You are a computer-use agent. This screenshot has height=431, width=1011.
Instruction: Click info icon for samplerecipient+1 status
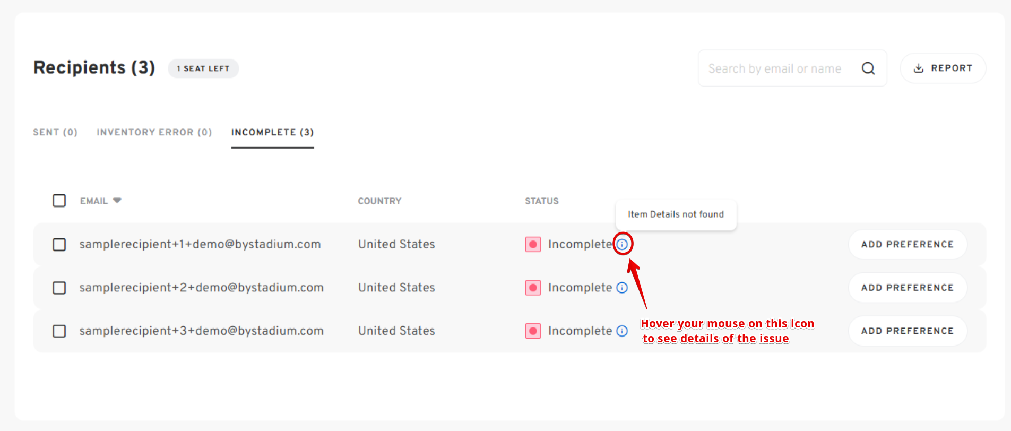tap(622, 244)
